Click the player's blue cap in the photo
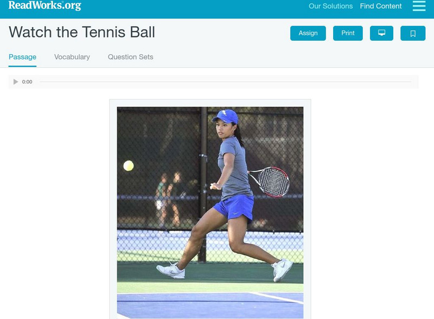The height and width of the screenshot is (319, 434). pos(226,116)
